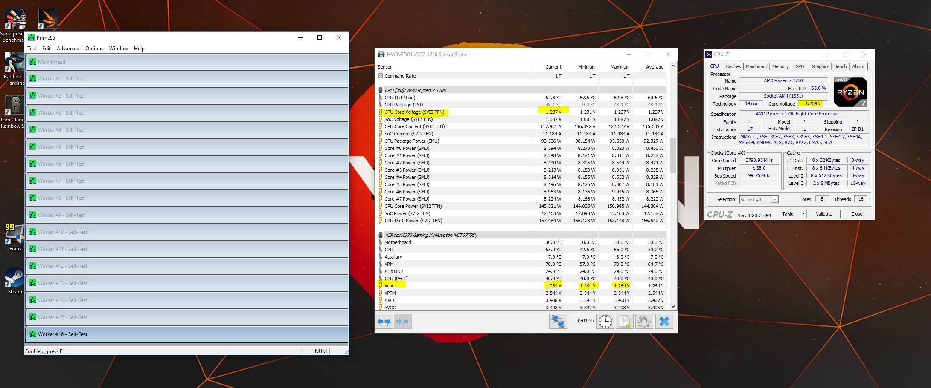
Task: Click HWiNFO Minimum column header
Action: [581, 67]
